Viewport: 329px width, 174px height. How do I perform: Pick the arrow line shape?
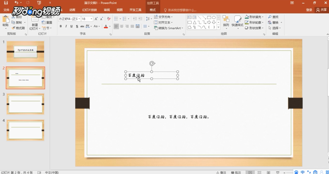[x=204, y=17]
